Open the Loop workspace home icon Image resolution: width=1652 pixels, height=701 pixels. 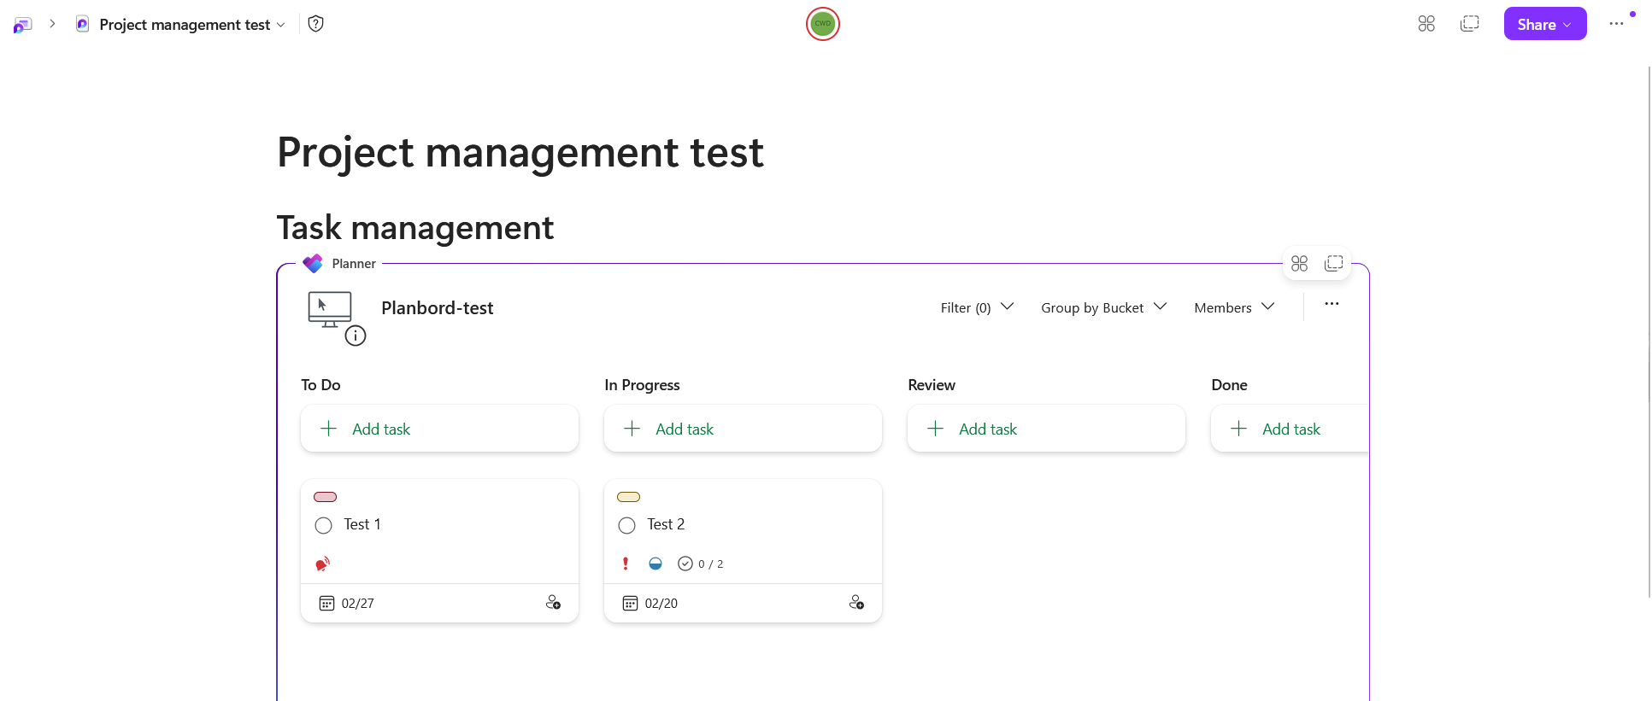(22, 25)
